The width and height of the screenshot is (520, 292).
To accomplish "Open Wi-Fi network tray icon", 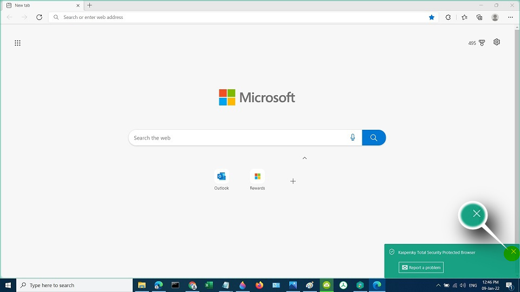I will coord(454,286).
